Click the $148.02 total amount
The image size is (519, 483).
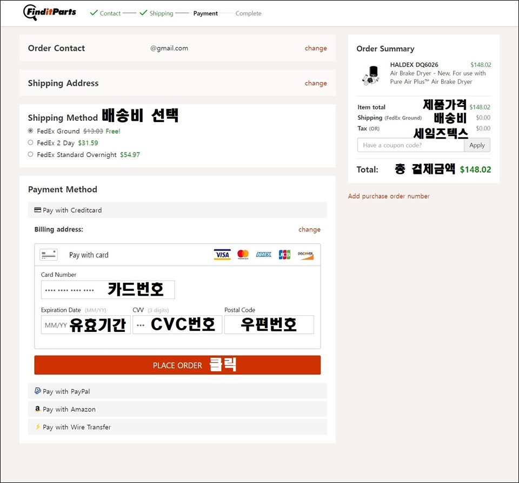(x=475, y=169)
